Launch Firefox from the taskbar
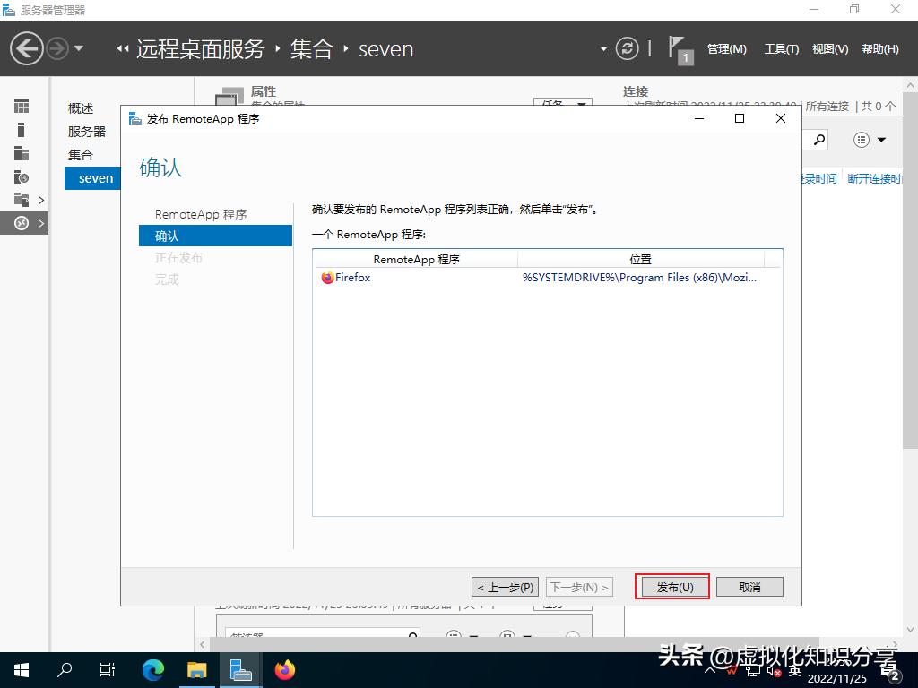The height and width of the screenshot is (688, 918). (285, 669)
